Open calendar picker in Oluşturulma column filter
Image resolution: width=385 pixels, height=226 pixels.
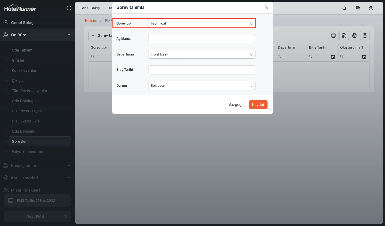click(x=364, y=57)
